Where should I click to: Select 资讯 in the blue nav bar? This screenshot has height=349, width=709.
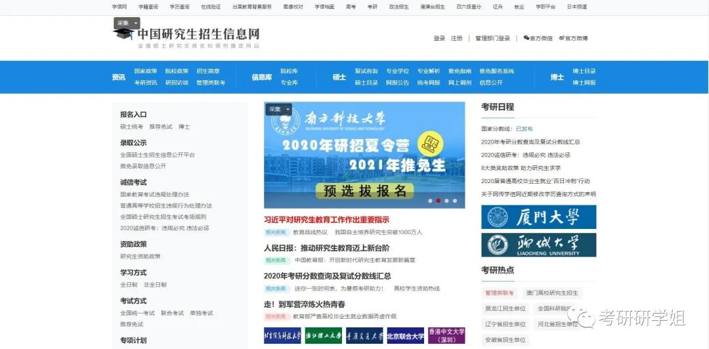[x=118, y=77]
